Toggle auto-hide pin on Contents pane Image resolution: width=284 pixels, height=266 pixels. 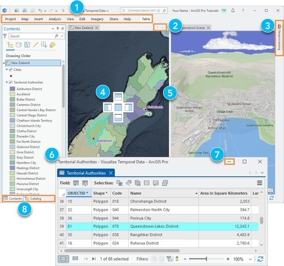58,29
